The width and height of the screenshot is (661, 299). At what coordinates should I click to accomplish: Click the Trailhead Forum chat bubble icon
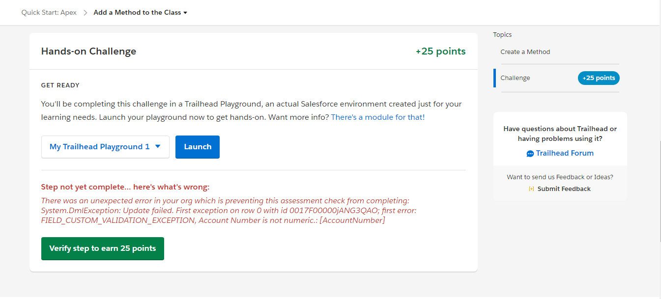click(530, 154)
